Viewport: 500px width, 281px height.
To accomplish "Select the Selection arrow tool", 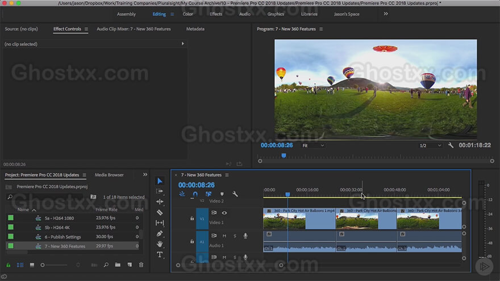I will pos(160,181).
